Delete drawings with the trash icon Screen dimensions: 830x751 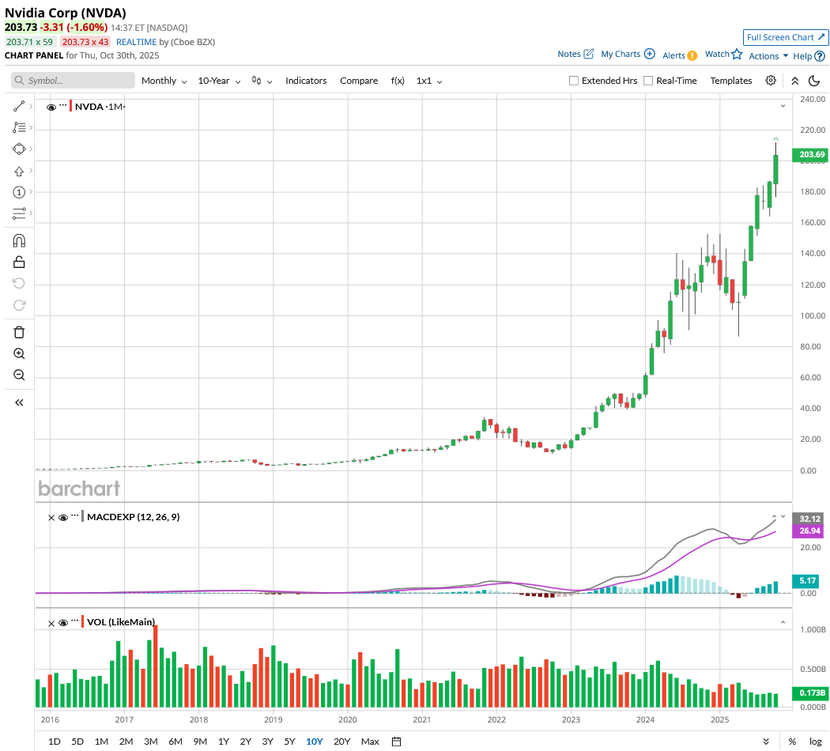point(19,332)
